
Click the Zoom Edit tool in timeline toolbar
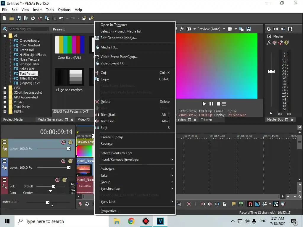(179, 204)
